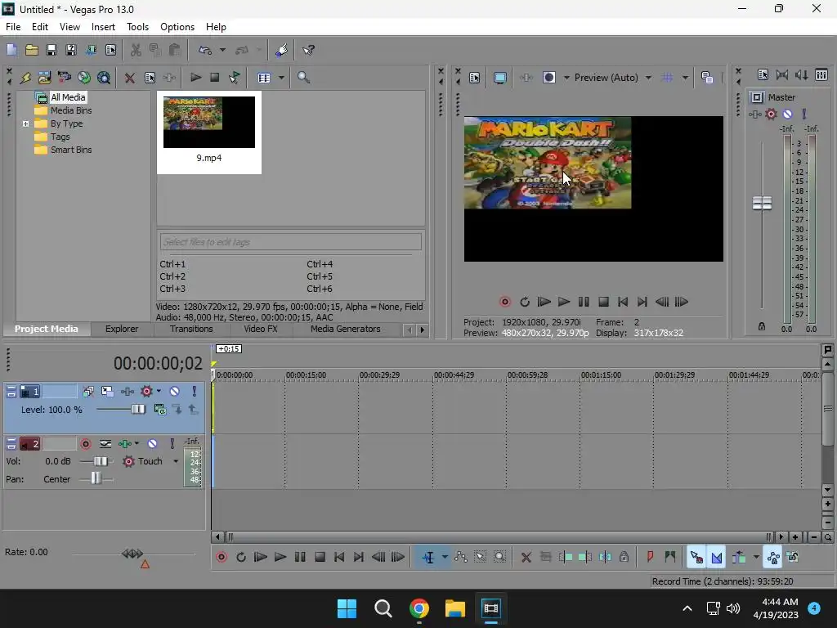The height and width of the screenshot is (628, 837).
Task: Toggle Enable Snapping in timeline toolbar
Action: [696, 558]
